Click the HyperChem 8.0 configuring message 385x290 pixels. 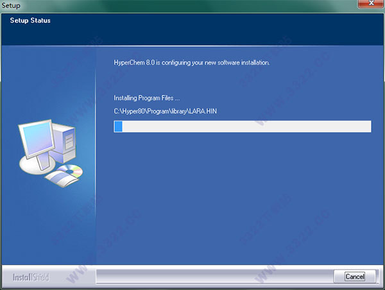(x=191, y=63)
